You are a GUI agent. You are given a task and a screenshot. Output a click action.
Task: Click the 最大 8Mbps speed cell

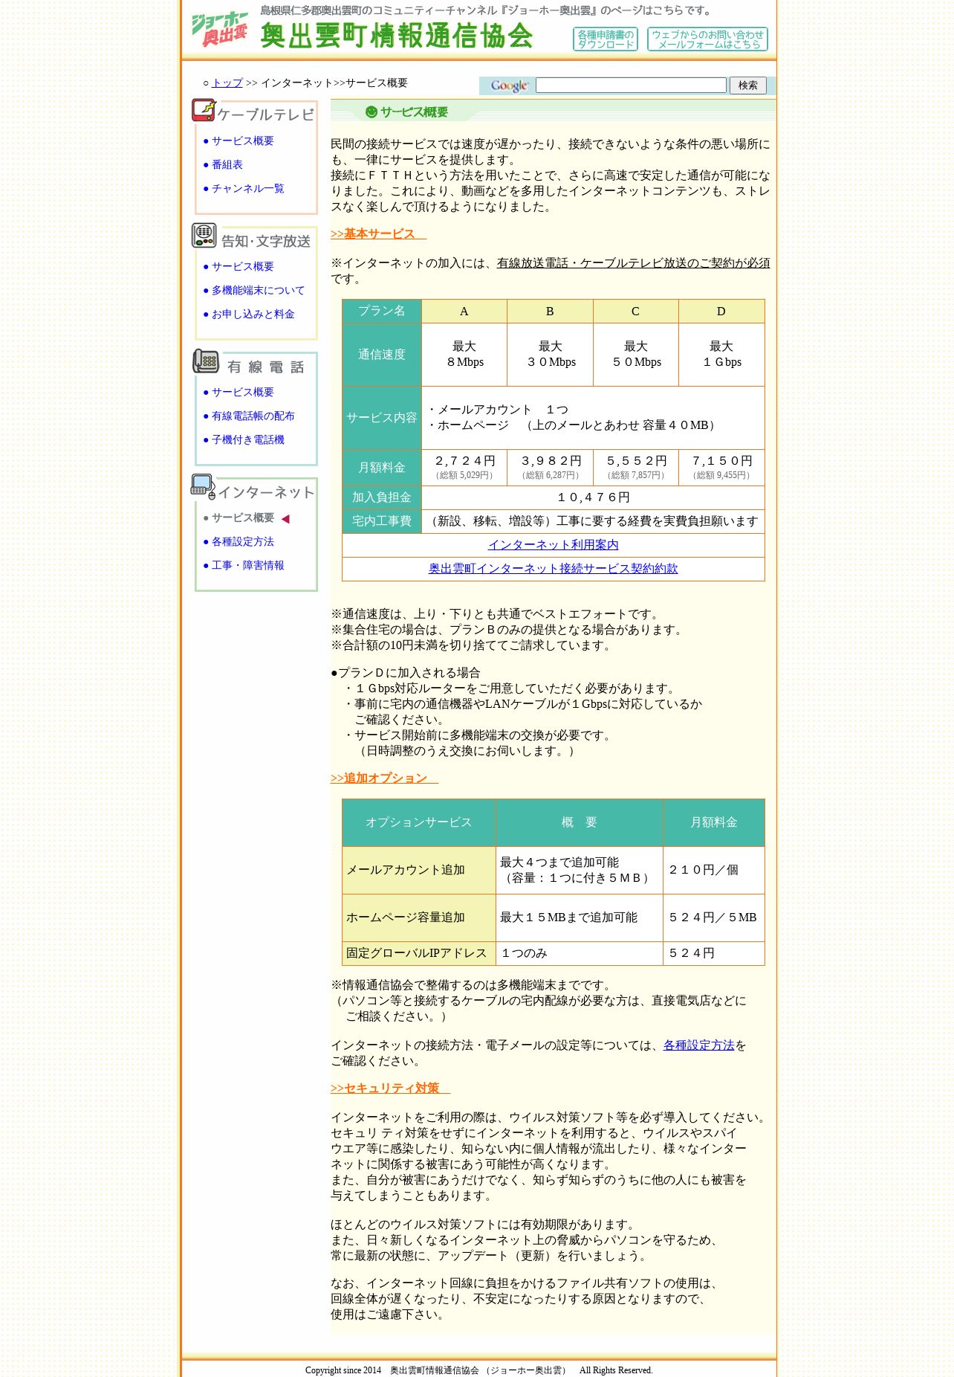pos(464,355)
